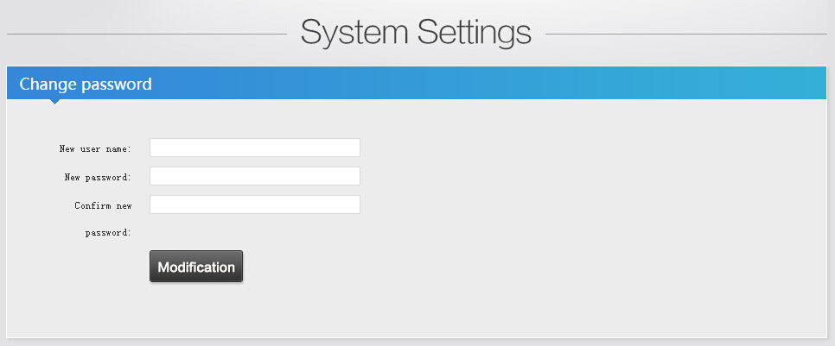The image size is (835, 346).
Task: Click the "password:" label below Confirm new
Action: 108,233
